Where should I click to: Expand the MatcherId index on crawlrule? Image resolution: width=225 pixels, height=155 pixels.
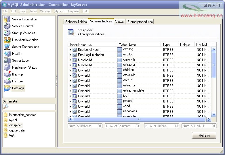click(70, 60)
